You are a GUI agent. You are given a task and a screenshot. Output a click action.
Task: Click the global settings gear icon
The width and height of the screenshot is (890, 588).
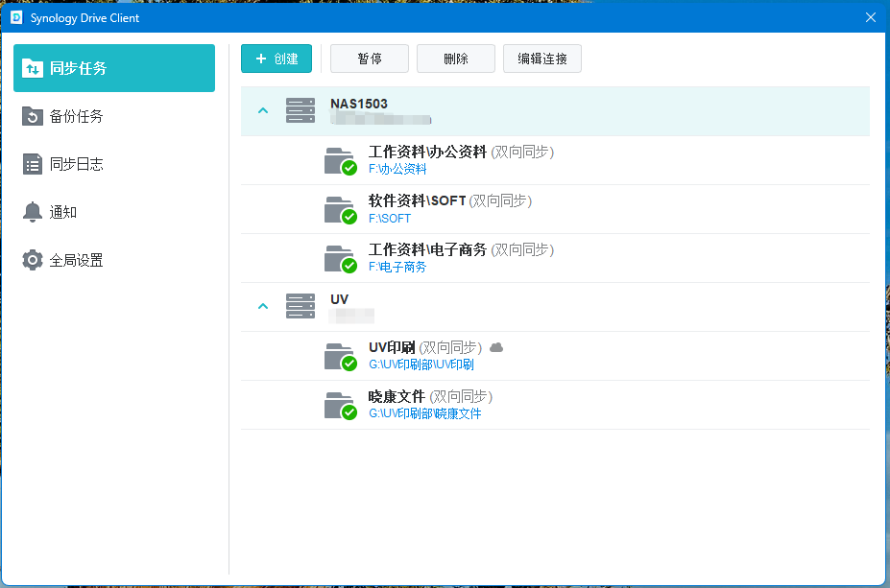pos(33,260)
